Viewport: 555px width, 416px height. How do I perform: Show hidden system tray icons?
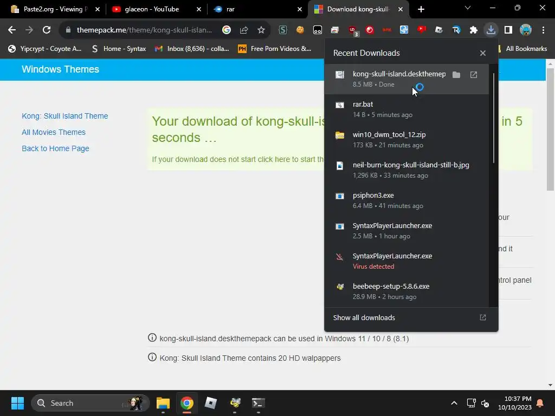pyautogui.click(x=454, y=403)
